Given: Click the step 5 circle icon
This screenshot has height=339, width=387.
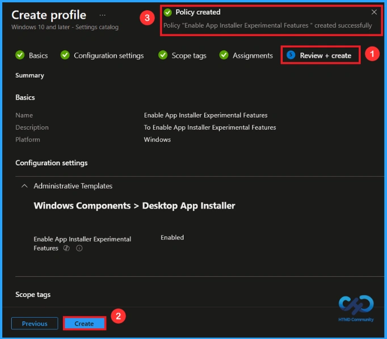Looking at the screenshot, I should click(x=291, y=55).
